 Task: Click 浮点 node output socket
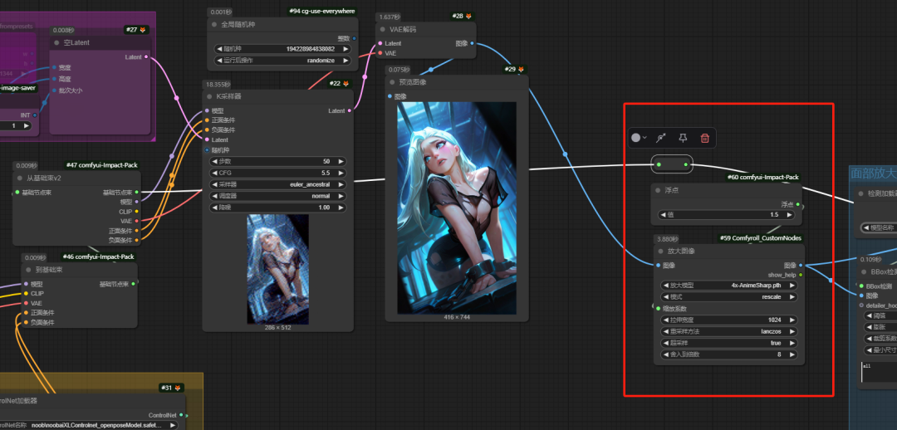point(797,204)
